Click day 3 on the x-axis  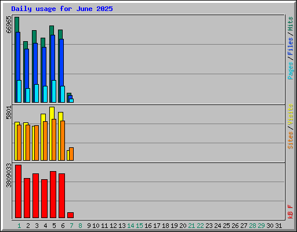tap(37, 226)
